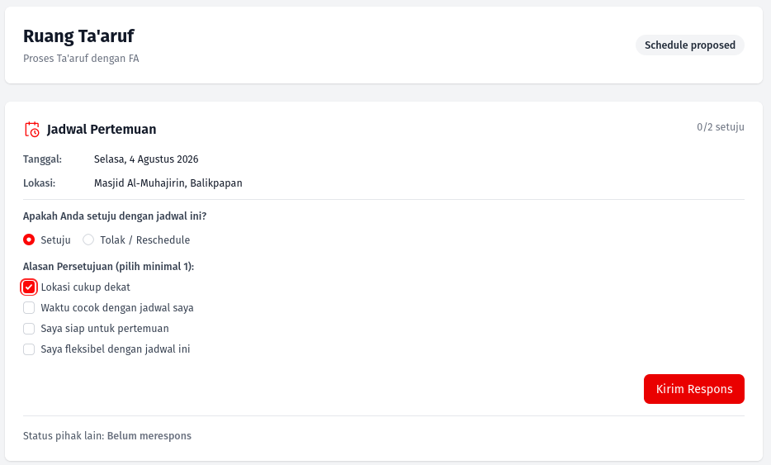Click the 0/2 setuju counter text

721,127
